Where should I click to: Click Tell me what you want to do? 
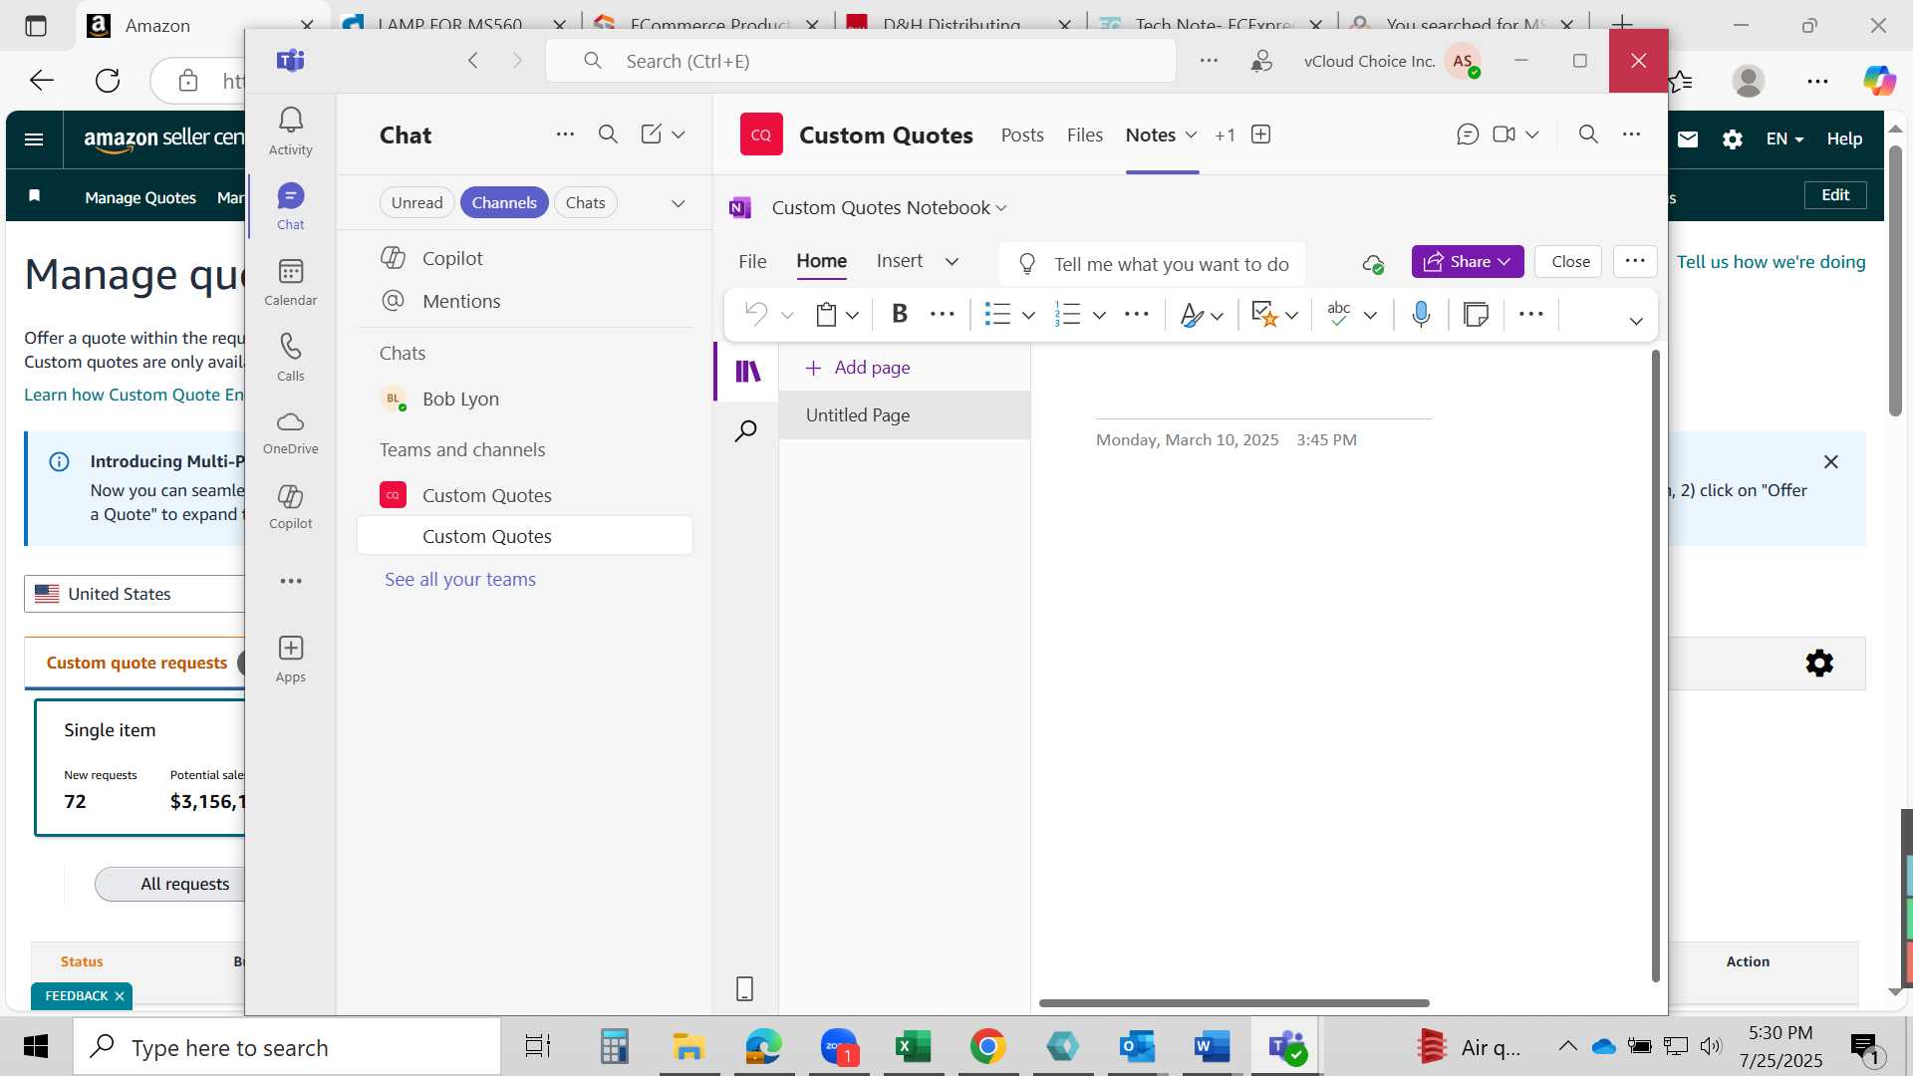click(x=1152, y=264)
